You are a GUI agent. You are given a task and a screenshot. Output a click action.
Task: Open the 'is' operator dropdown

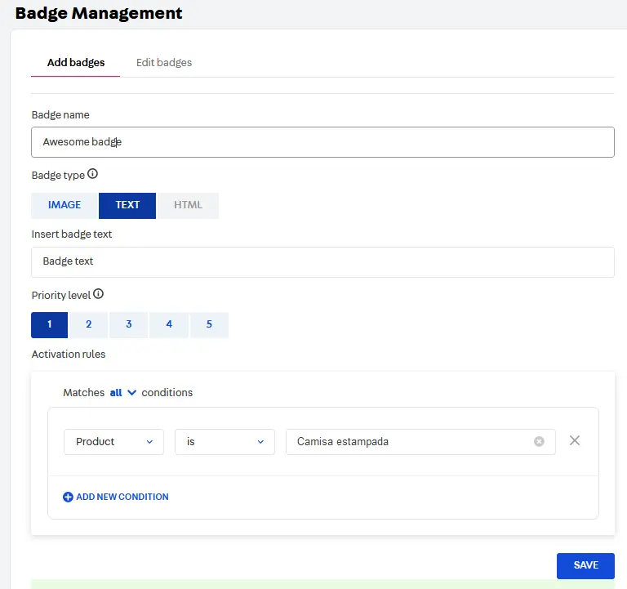tap(225, 441)
